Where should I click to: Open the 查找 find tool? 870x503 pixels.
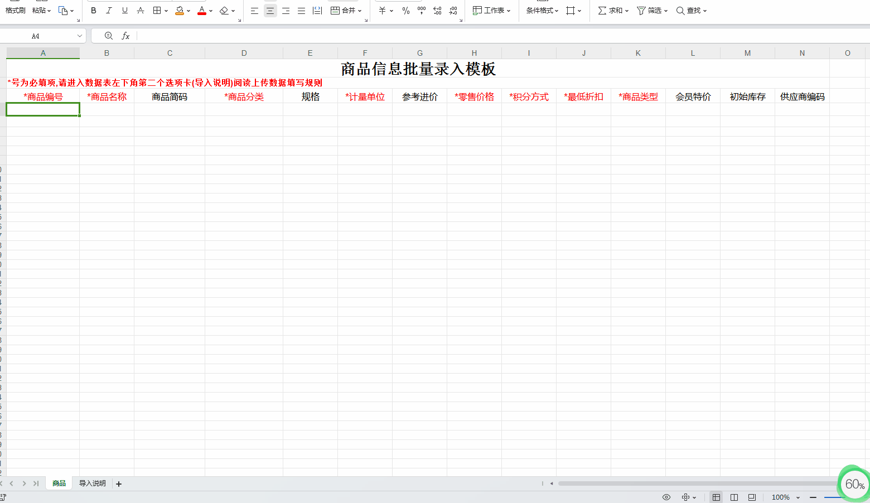pos(692,10)
